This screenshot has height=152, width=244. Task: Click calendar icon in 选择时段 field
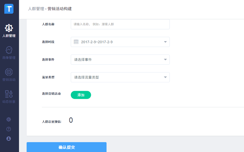(76, 42)
